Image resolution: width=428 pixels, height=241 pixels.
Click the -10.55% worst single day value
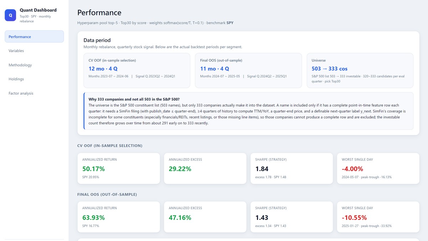[354, 217]
